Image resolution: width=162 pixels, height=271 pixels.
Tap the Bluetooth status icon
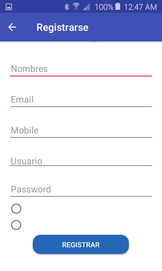[x=66, y=7]
